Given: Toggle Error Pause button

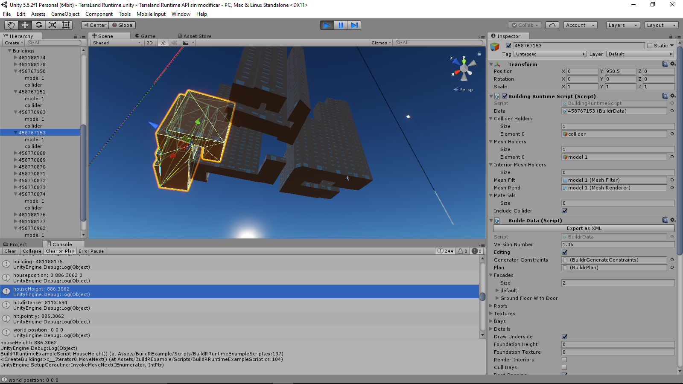Looking at the screenshot, I should click(x=91, y=251).
